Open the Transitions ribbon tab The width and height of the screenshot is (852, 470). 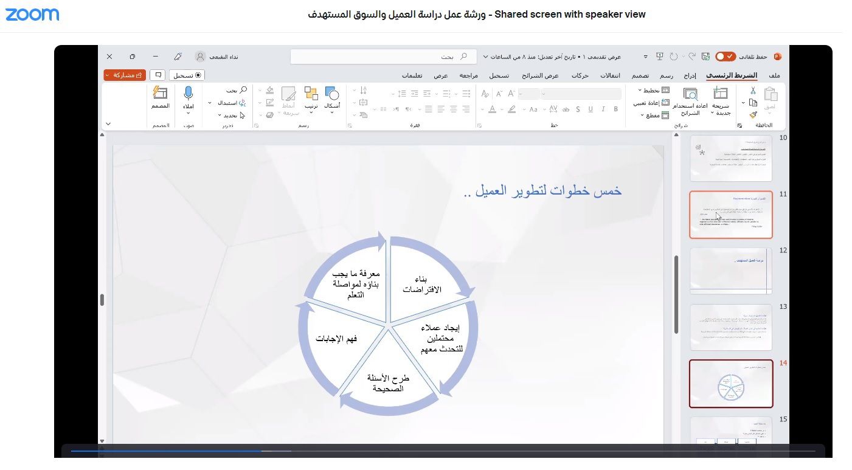point(610,75)
